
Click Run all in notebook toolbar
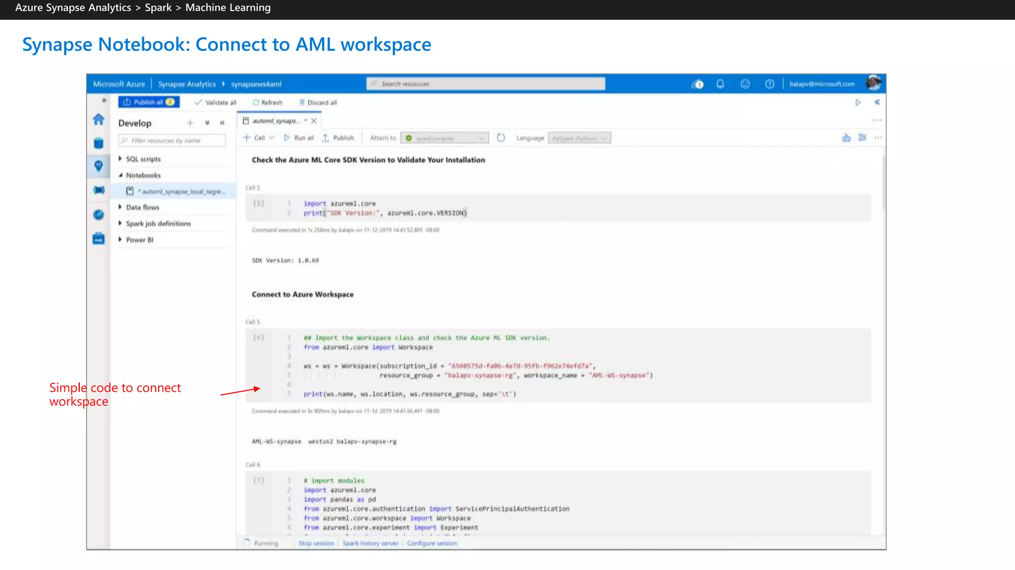click(x=299, y=138)
